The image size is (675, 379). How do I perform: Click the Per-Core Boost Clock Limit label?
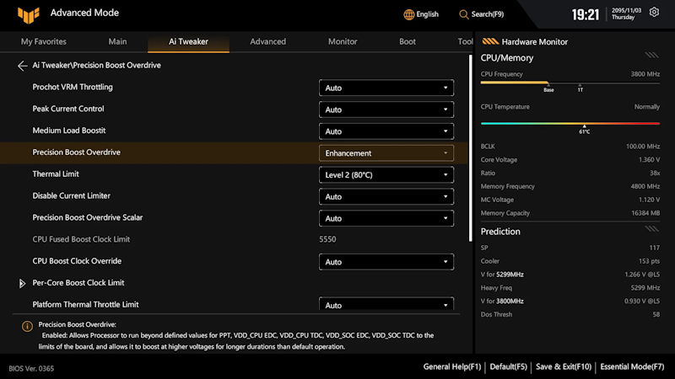tap(78, 283)
